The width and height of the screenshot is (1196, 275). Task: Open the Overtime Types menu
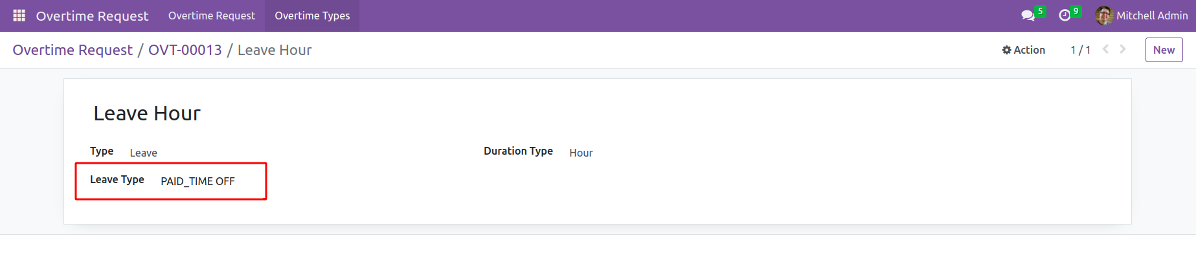[x=312, y=16]
